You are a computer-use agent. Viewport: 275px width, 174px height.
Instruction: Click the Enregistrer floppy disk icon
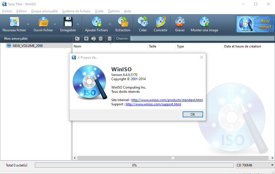[68, 22]
